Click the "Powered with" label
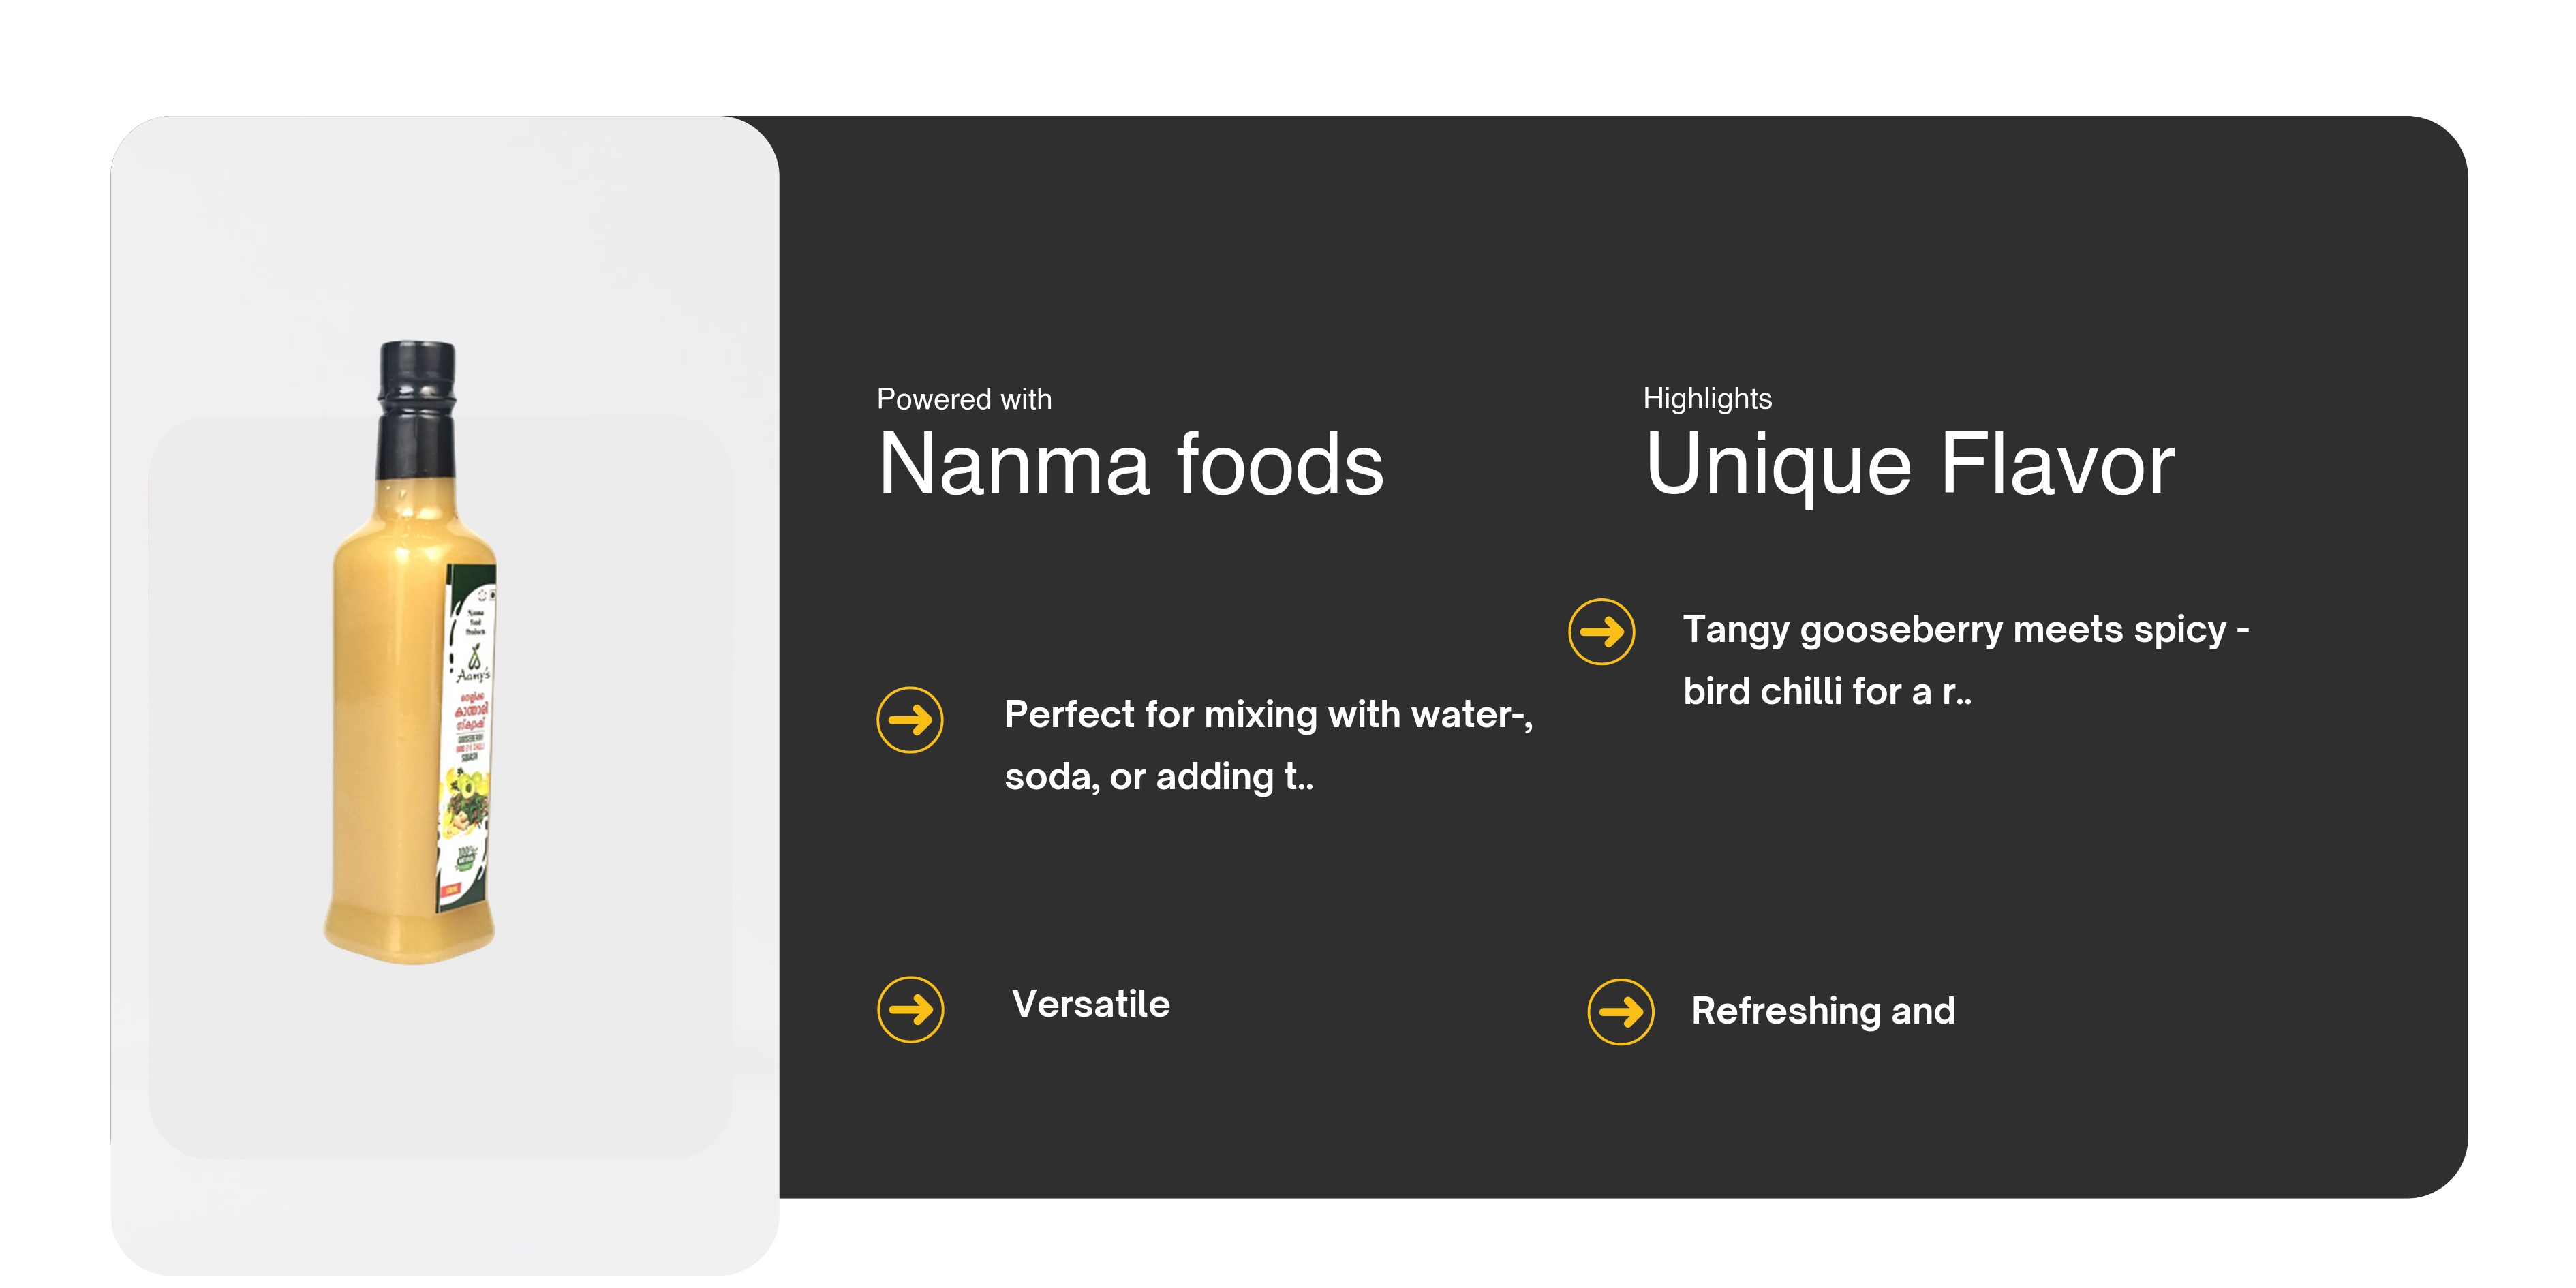 click(964, 399)
